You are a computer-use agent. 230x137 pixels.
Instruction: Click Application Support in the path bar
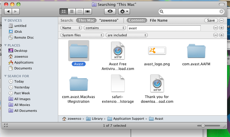(126, 119)
